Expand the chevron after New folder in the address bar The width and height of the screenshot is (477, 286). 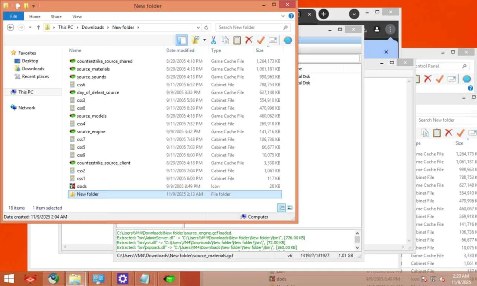point(138,27)
